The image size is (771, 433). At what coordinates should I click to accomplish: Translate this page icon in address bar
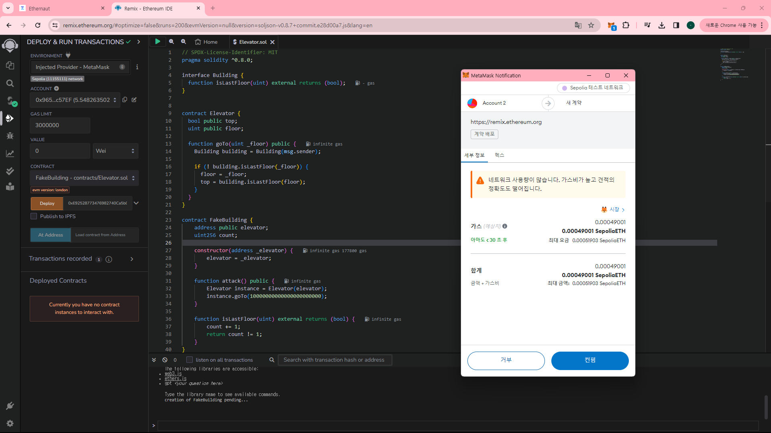point(578,25)
